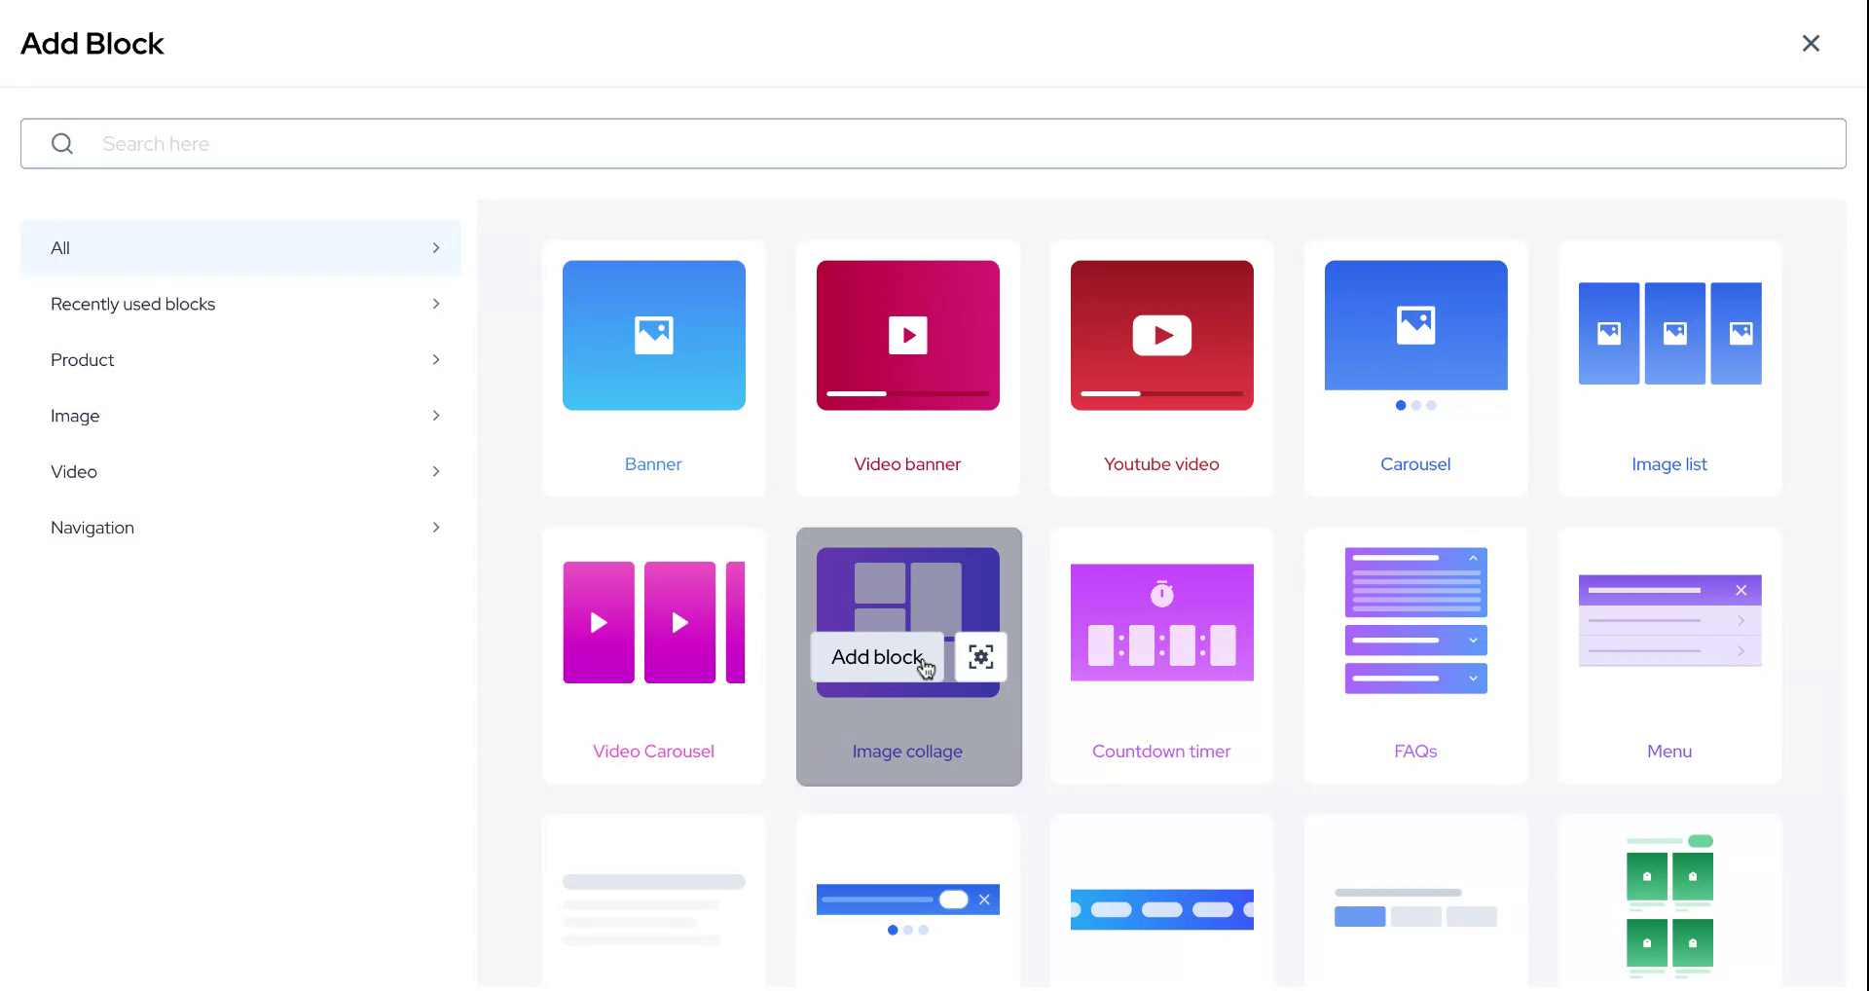Click the Youtube video label
Screen dimensions: 1869x991
[x=1161, y=464]
